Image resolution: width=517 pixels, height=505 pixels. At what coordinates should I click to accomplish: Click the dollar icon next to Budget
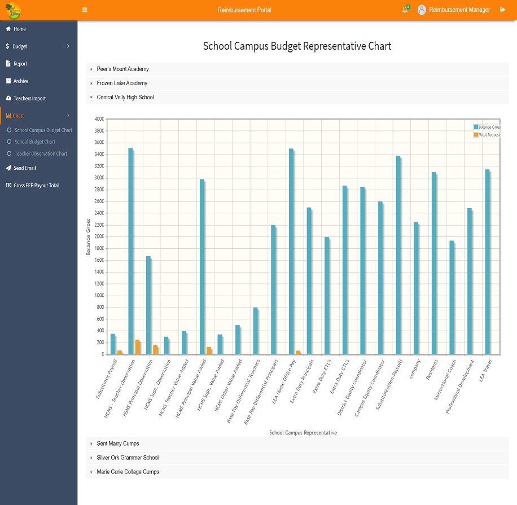point(8,46)
